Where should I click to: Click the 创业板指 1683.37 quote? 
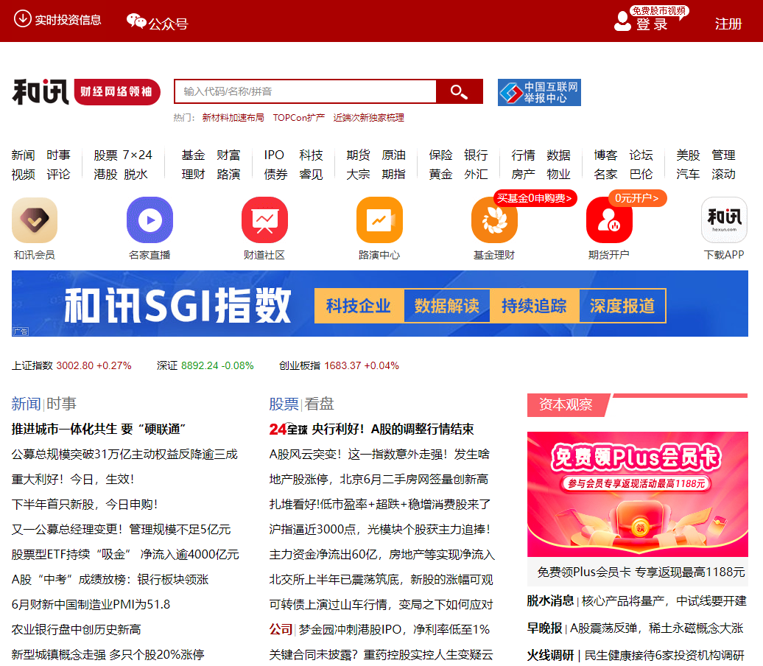(x=339, y=365)
